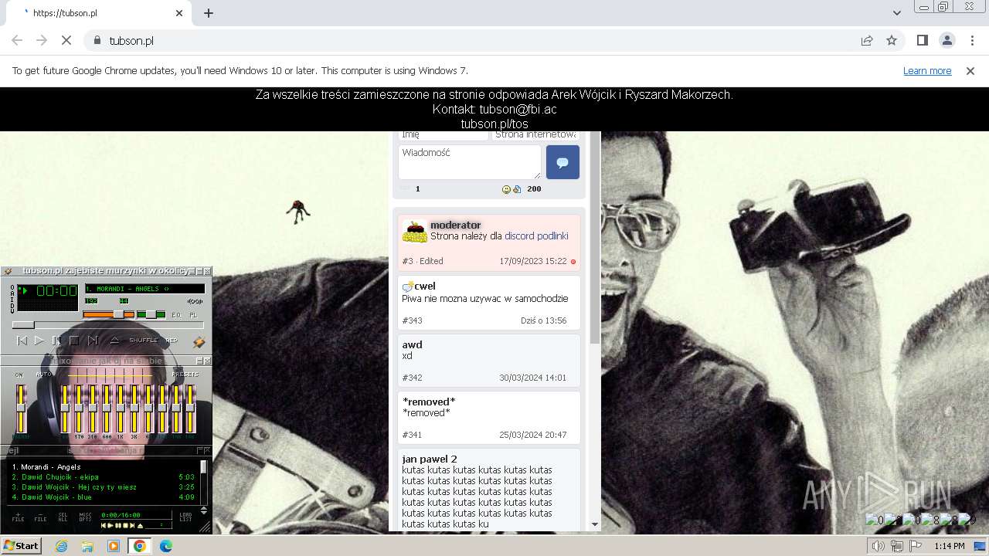
Task: Click the Winamp balance slider
Action: click(x=151, y=314)
